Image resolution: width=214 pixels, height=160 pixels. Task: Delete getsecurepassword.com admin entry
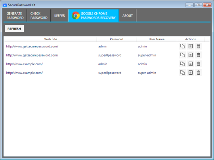click(x=199, y=46)
